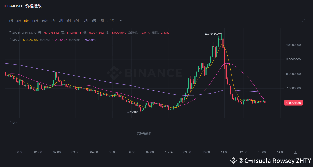Click the current price tag 6.0094540
This screenshot has height=167, width=313.
pyautogui.click(x=294, y=103)
